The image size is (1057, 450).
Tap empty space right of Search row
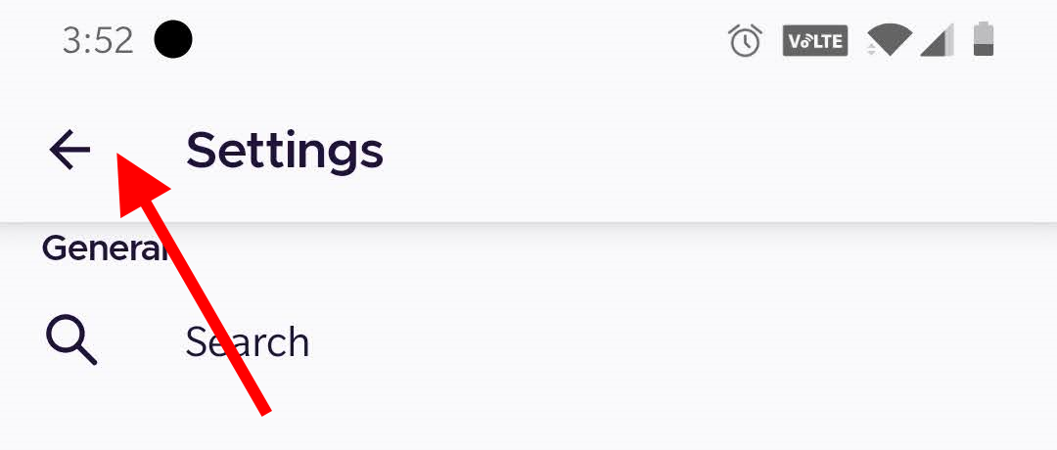click(685, 342)
